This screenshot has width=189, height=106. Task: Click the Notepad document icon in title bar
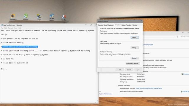[2, 25]
